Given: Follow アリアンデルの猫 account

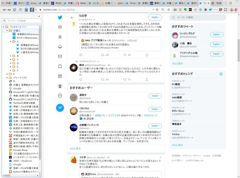Looking at the screenshot, I should tap(217, 54).
